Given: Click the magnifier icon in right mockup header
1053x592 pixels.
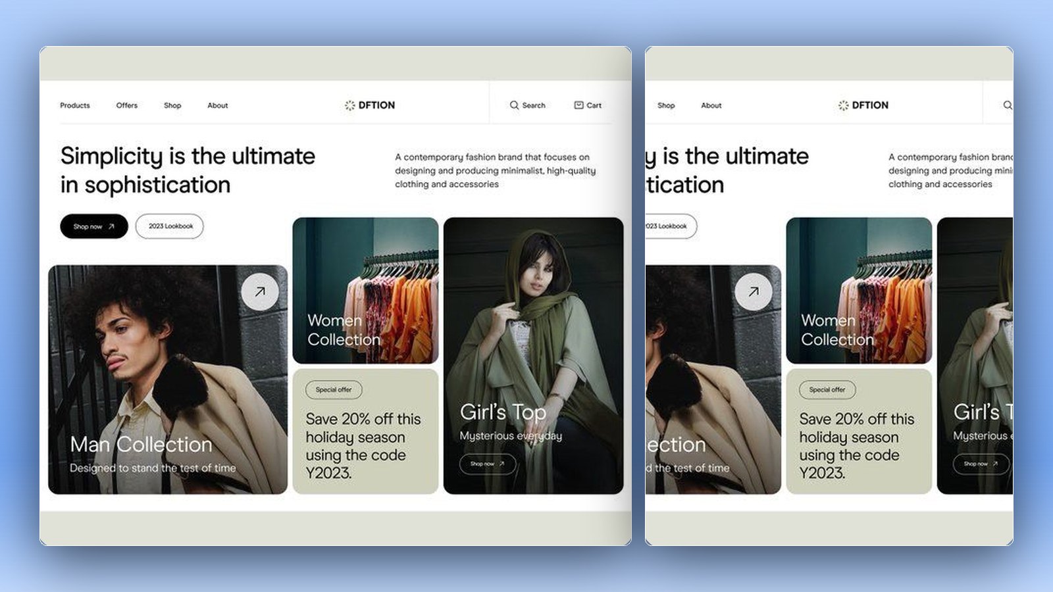Looking at the screenshot, I should (x=1008, y=105).
